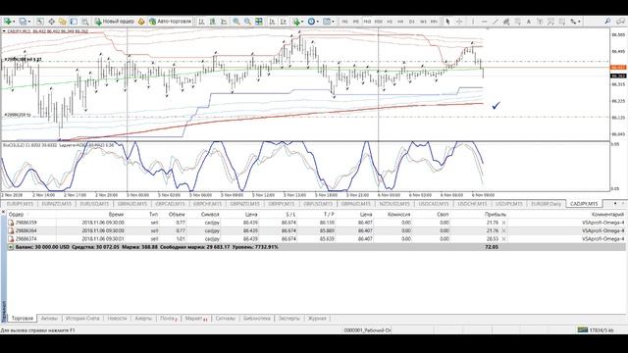628x353 pixels.
Task: Select the W1 timeframe button
Action: click(423, 22)
